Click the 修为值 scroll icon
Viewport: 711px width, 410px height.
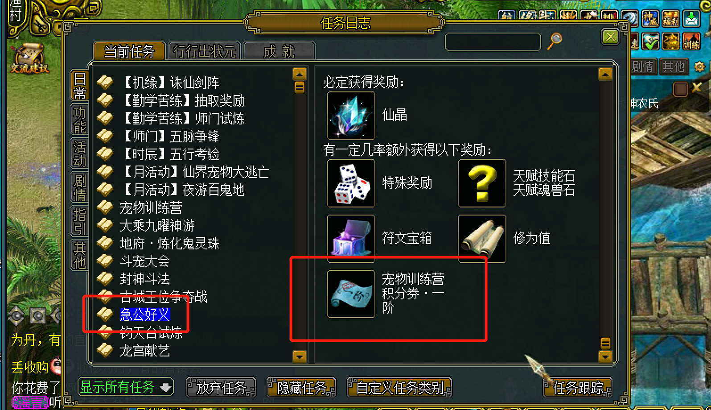click(482, 239)
